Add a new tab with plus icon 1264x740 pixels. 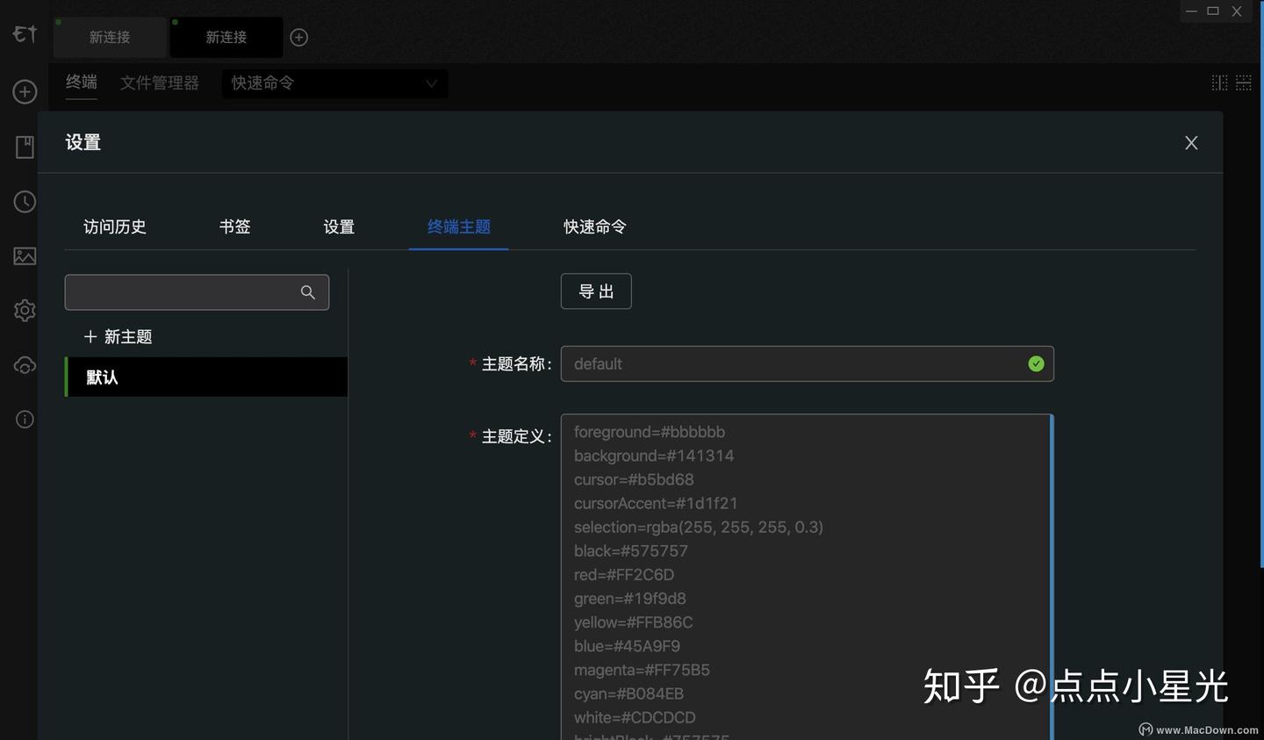298,37
